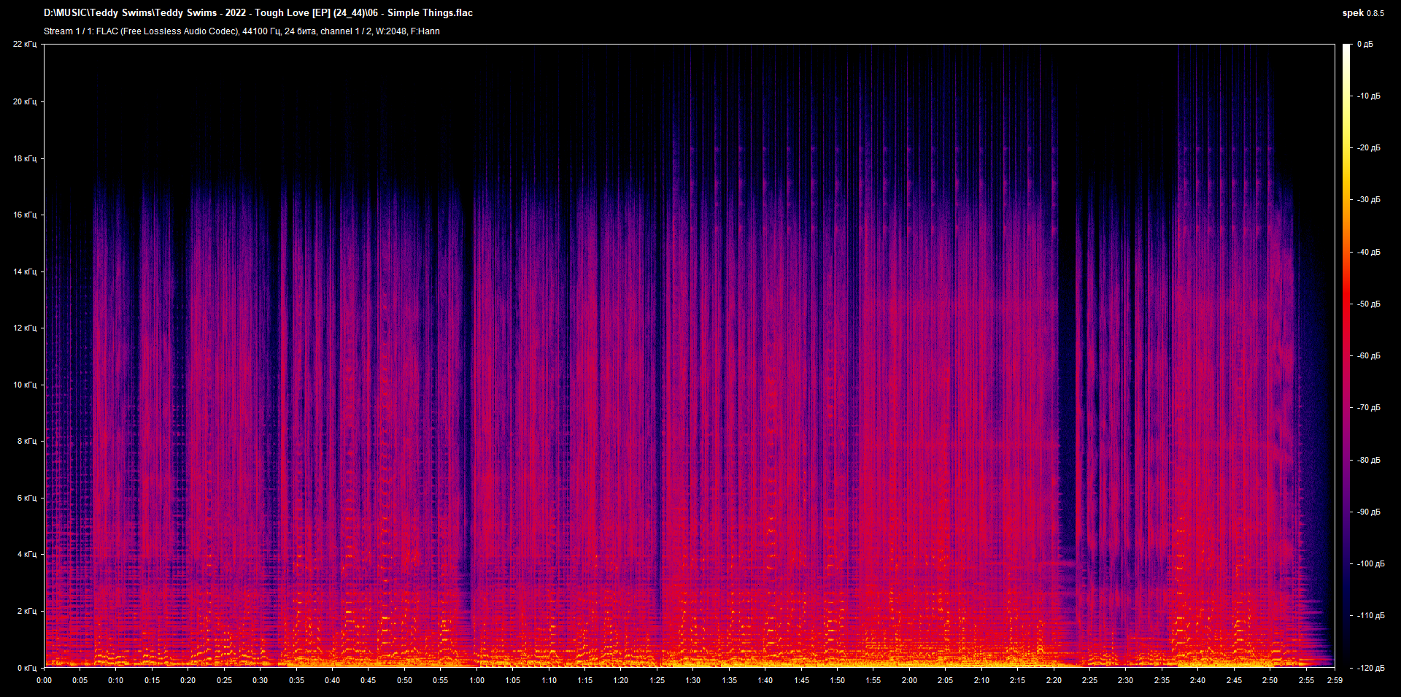Click the '0 дБ' level scale label
The width and height of the screenshot is (1401, 697).
coord(1365,45)
